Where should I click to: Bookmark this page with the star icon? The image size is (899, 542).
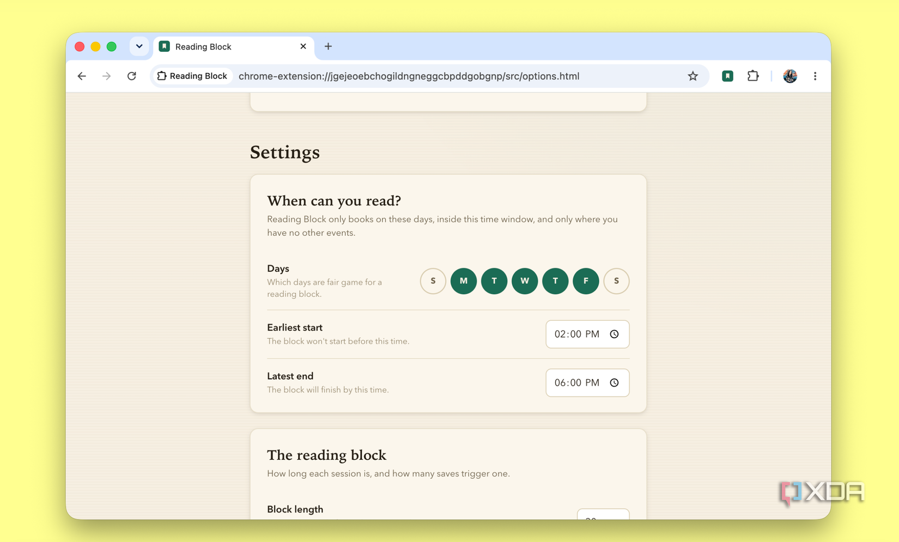point(693,76)
